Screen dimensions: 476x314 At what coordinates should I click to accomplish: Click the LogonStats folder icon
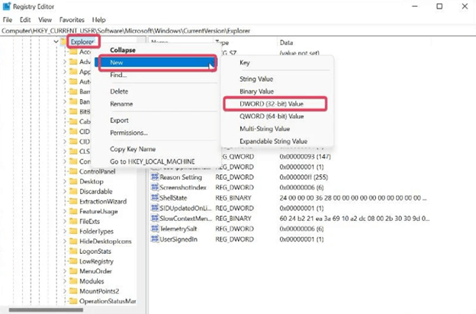pyautogui.click(x=73, y=252)
